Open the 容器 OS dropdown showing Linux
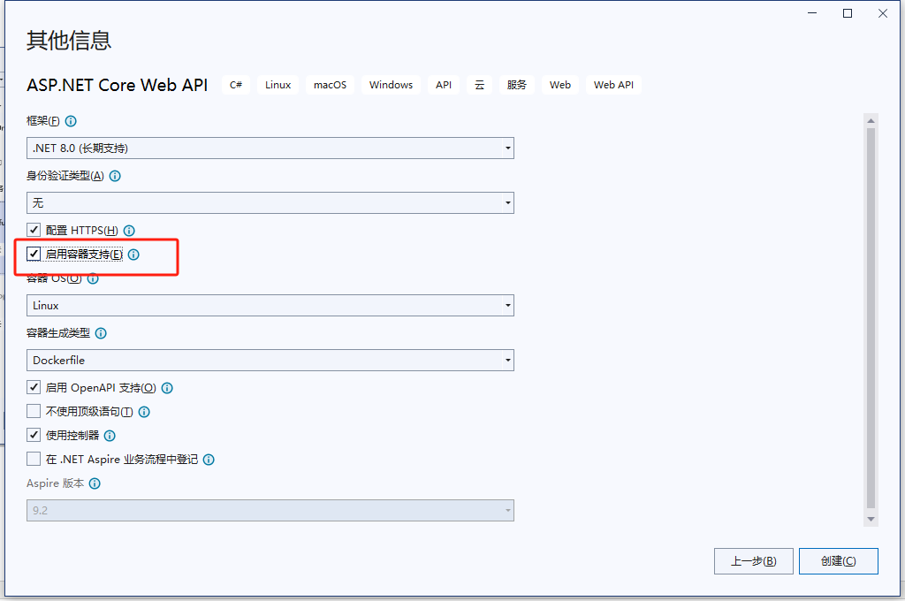This screenshot has height=601, width=905. pyautogui.click(x=270, y=306)
